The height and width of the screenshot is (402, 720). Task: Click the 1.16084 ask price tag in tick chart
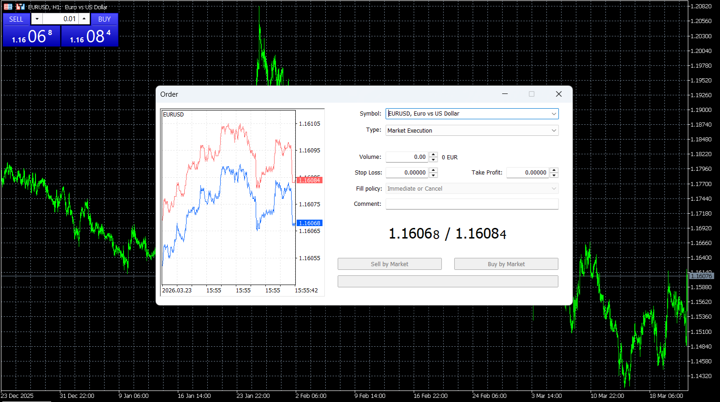tap(309, 180)
